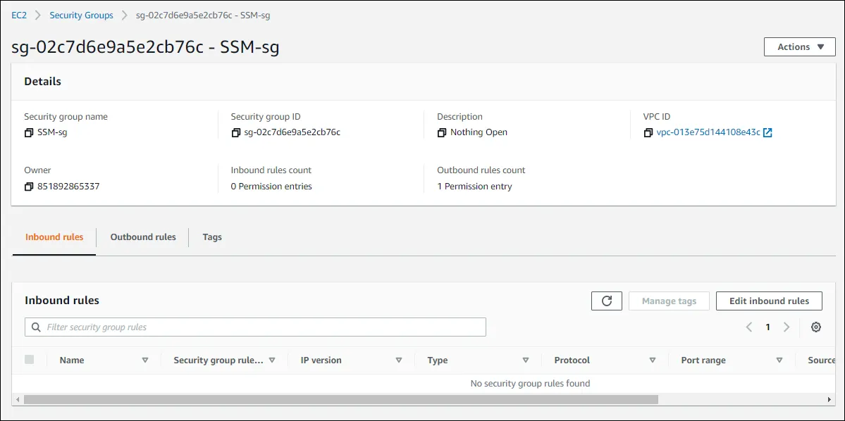The height and width of the screenshot is (421, 845).
Task: Copy the VPC ID value
Action: [648, 132]
